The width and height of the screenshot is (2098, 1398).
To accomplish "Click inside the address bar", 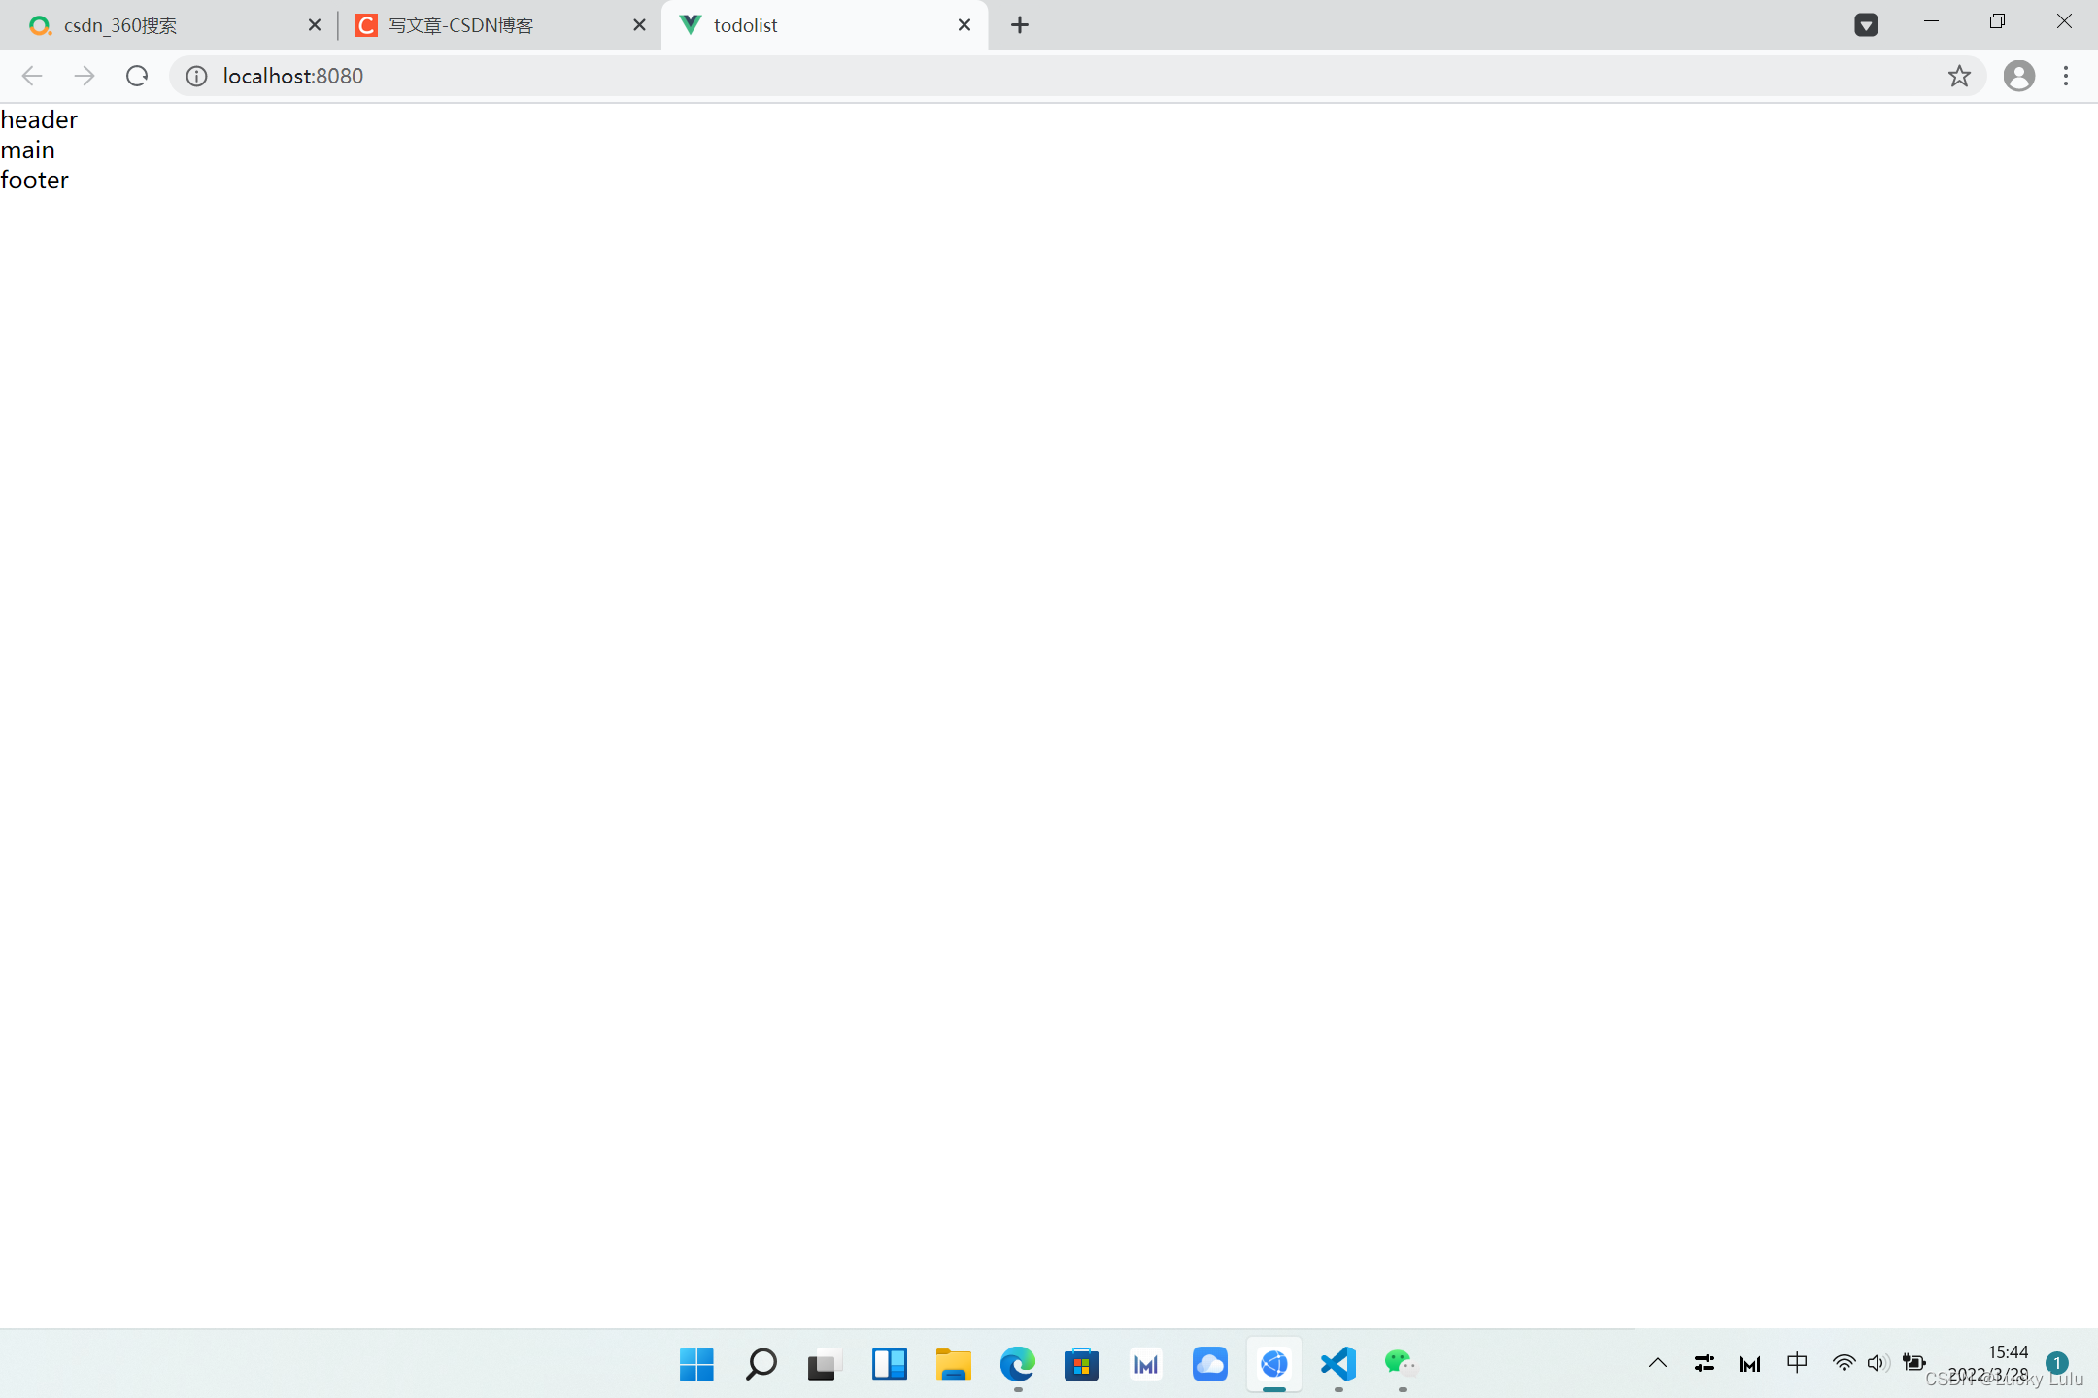I will [x=583, y=76].
